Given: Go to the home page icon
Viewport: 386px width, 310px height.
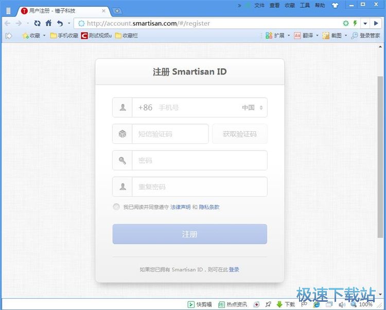Looking at the screenshot, I should point(48,23).
